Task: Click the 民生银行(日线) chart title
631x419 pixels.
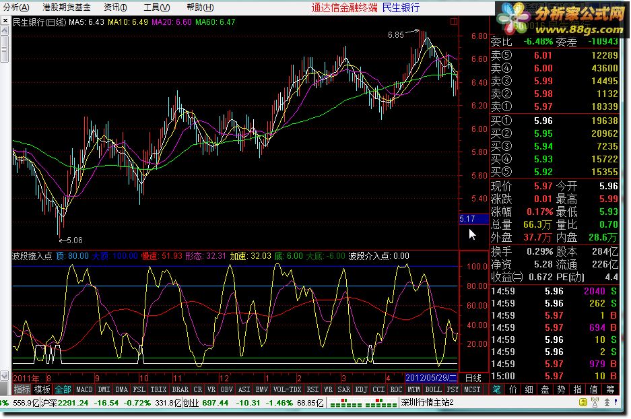Action: [x=40, y=22]
